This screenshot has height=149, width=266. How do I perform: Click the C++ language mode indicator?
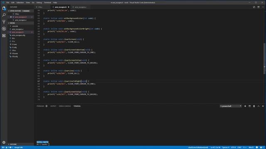245,147
